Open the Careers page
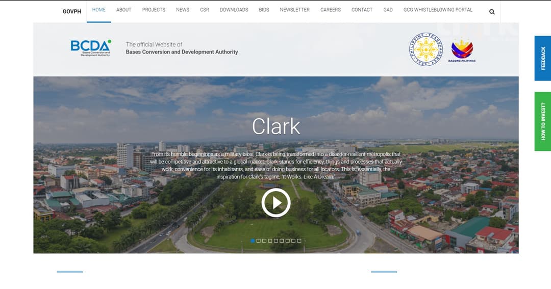 (x=330, y=10)
